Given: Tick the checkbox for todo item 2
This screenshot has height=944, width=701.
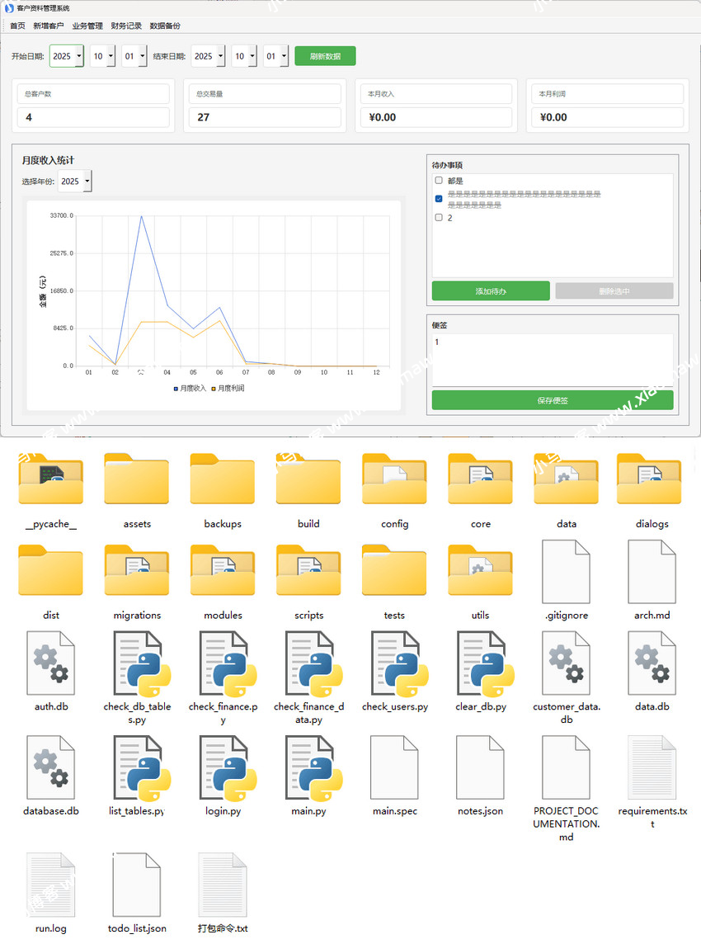Looking at the screenshot, I should click(439, 218).
